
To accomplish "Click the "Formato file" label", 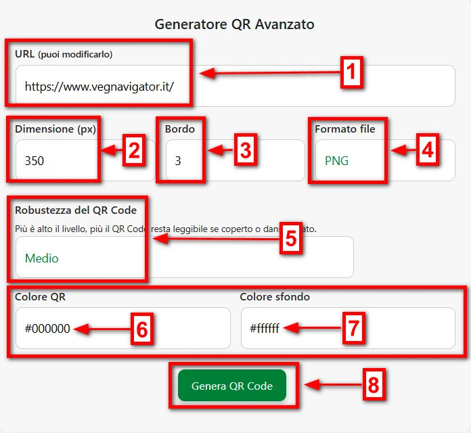I will click(344, 129).
